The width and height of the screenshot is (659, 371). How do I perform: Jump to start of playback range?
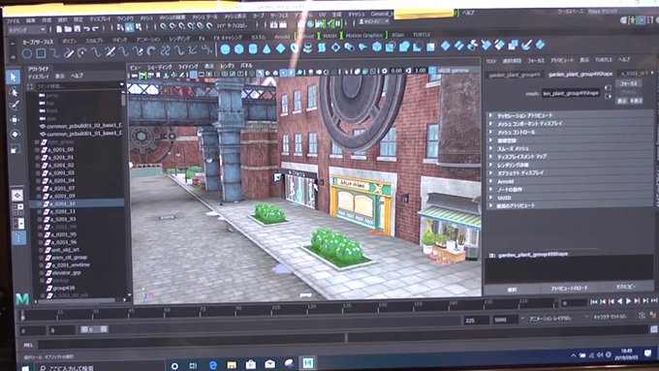[x=594, y=301]
